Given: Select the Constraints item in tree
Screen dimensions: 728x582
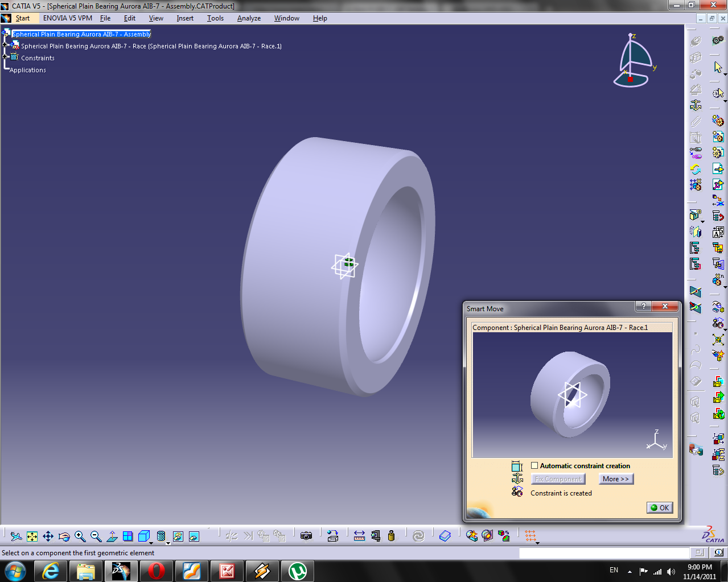Looking at the screenshot, I should click(x=38, y=58).
